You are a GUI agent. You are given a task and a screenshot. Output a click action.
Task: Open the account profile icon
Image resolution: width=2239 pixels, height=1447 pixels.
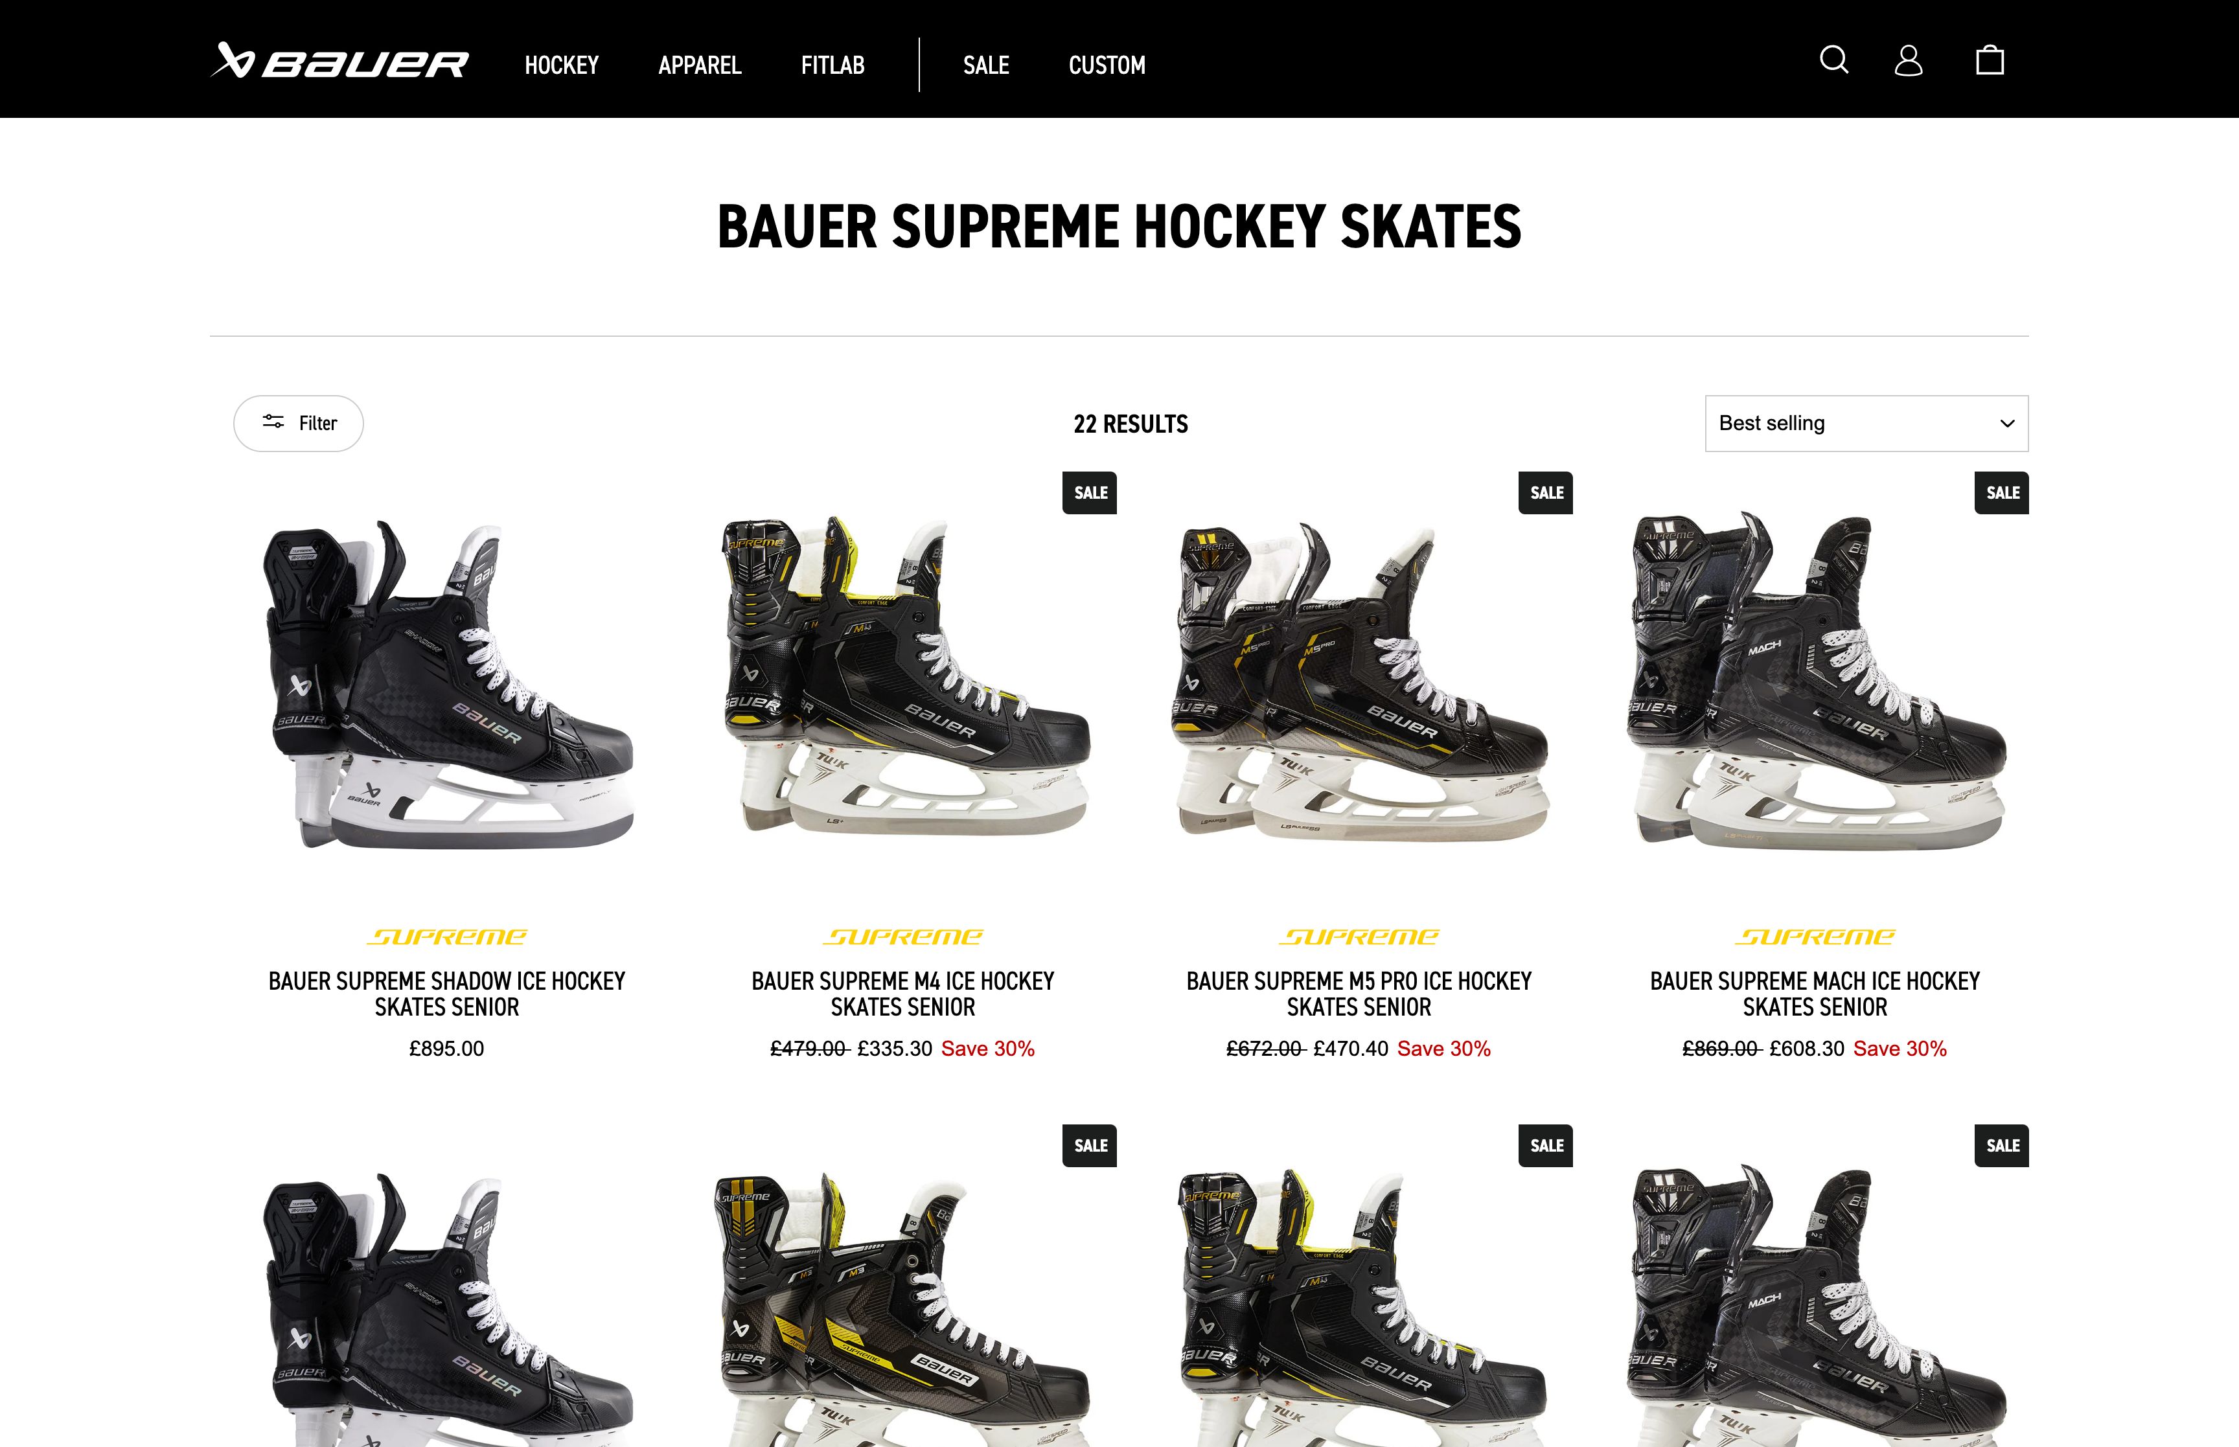pos(1909,61)
